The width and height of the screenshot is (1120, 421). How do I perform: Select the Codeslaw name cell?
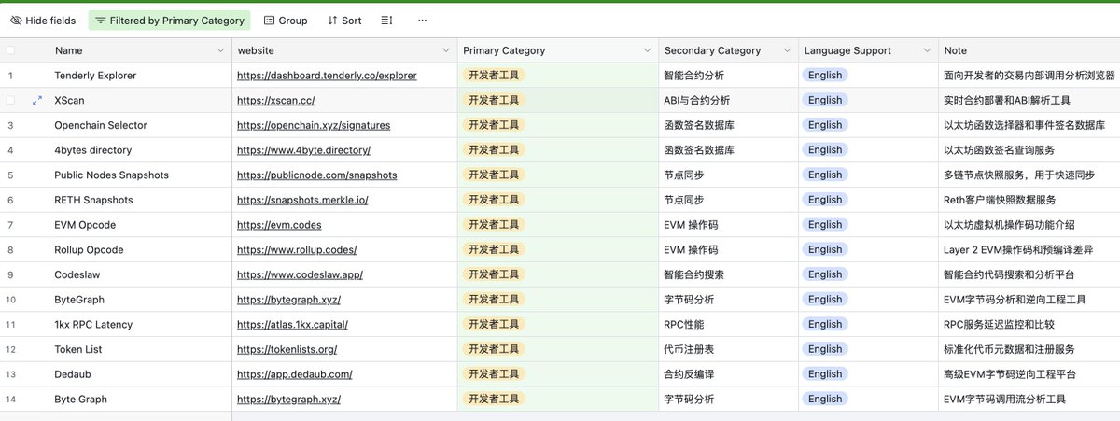(x=140, y=274)
